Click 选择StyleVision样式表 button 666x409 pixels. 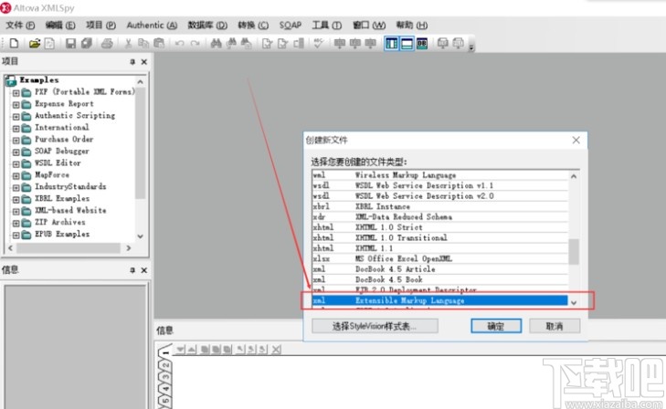375,326
